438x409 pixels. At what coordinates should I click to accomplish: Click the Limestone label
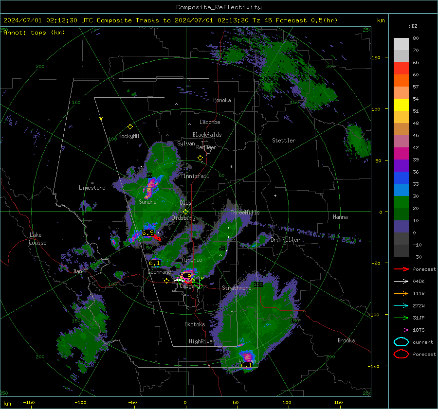coord(92,188)
